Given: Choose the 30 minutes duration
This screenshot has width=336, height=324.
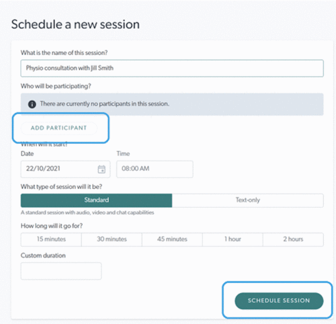Looking at the screenshot, I should pos(112,239).
